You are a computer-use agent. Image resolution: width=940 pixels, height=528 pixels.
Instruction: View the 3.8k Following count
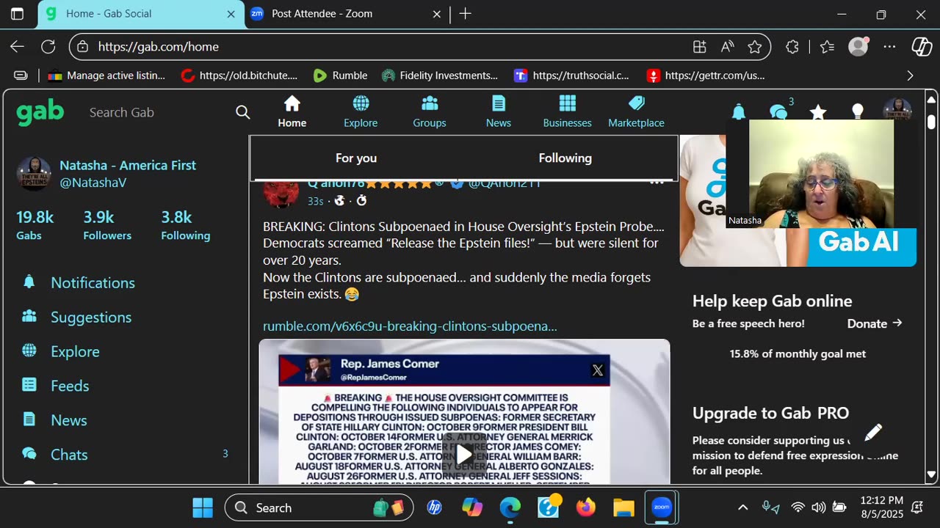185,225
